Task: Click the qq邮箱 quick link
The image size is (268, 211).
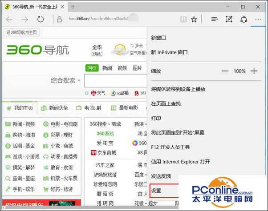Action: pos(120,93)
